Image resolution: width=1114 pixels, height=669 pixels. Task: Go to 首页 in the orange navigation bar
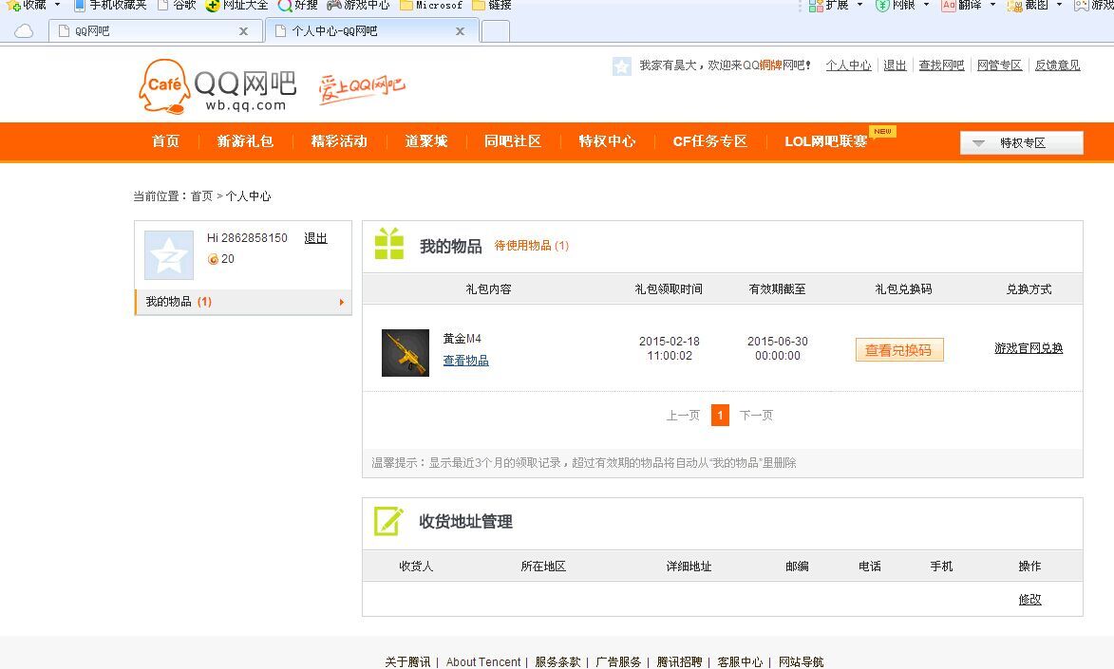click(165, 141)
